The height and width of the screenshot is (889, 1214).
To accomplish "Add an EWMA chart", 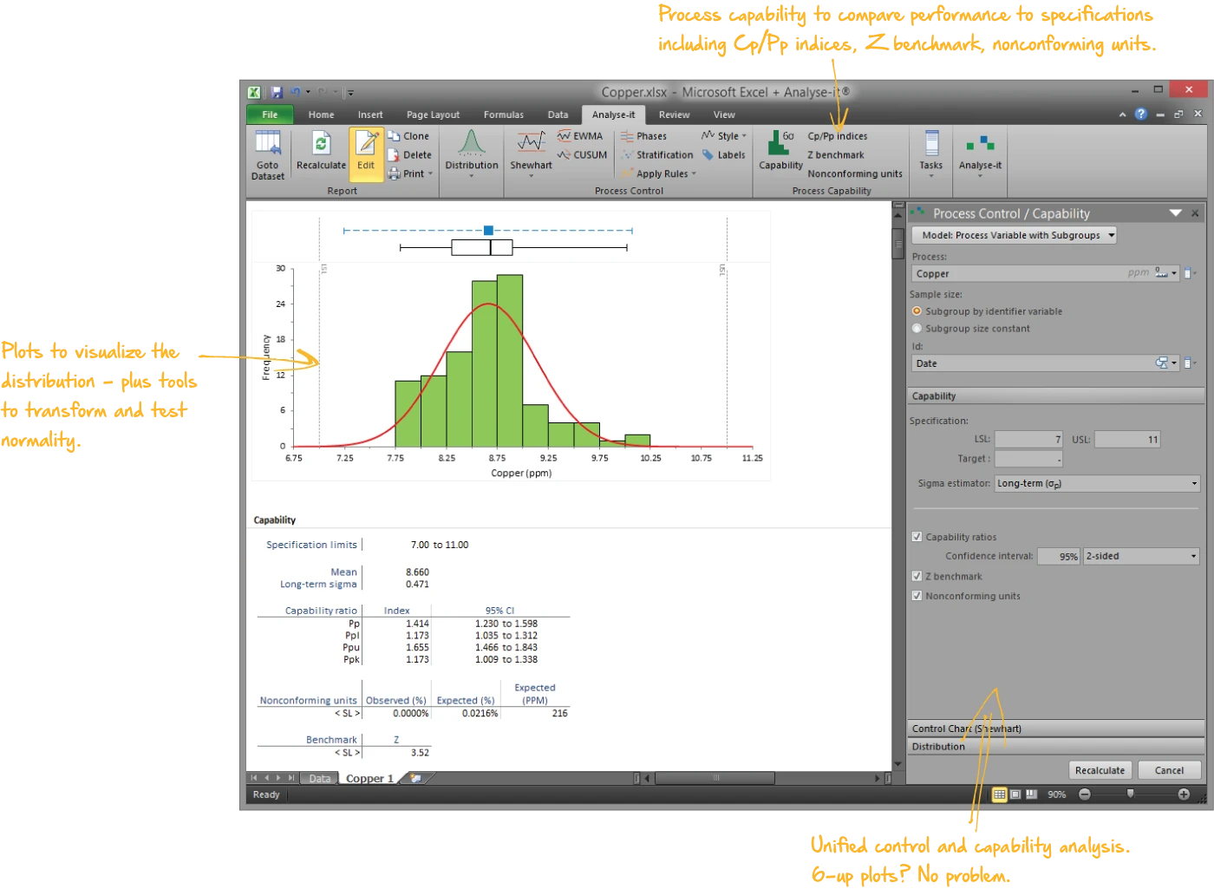I will pyautogui.click(x=579, y=135).
